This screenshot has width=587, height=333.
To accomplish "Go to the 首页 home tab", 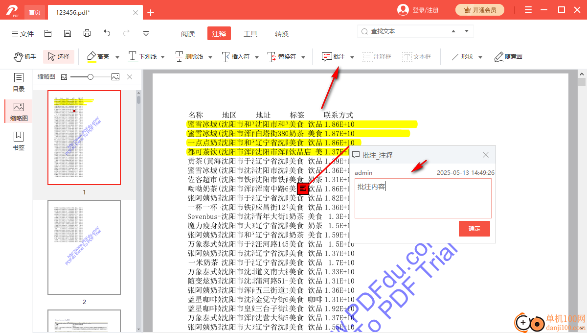I will click(x=34, y=12).
